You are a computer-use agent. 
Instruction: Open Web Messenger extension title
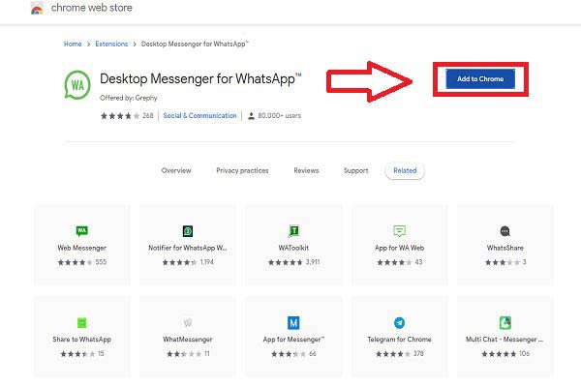[x=82, y=248]
